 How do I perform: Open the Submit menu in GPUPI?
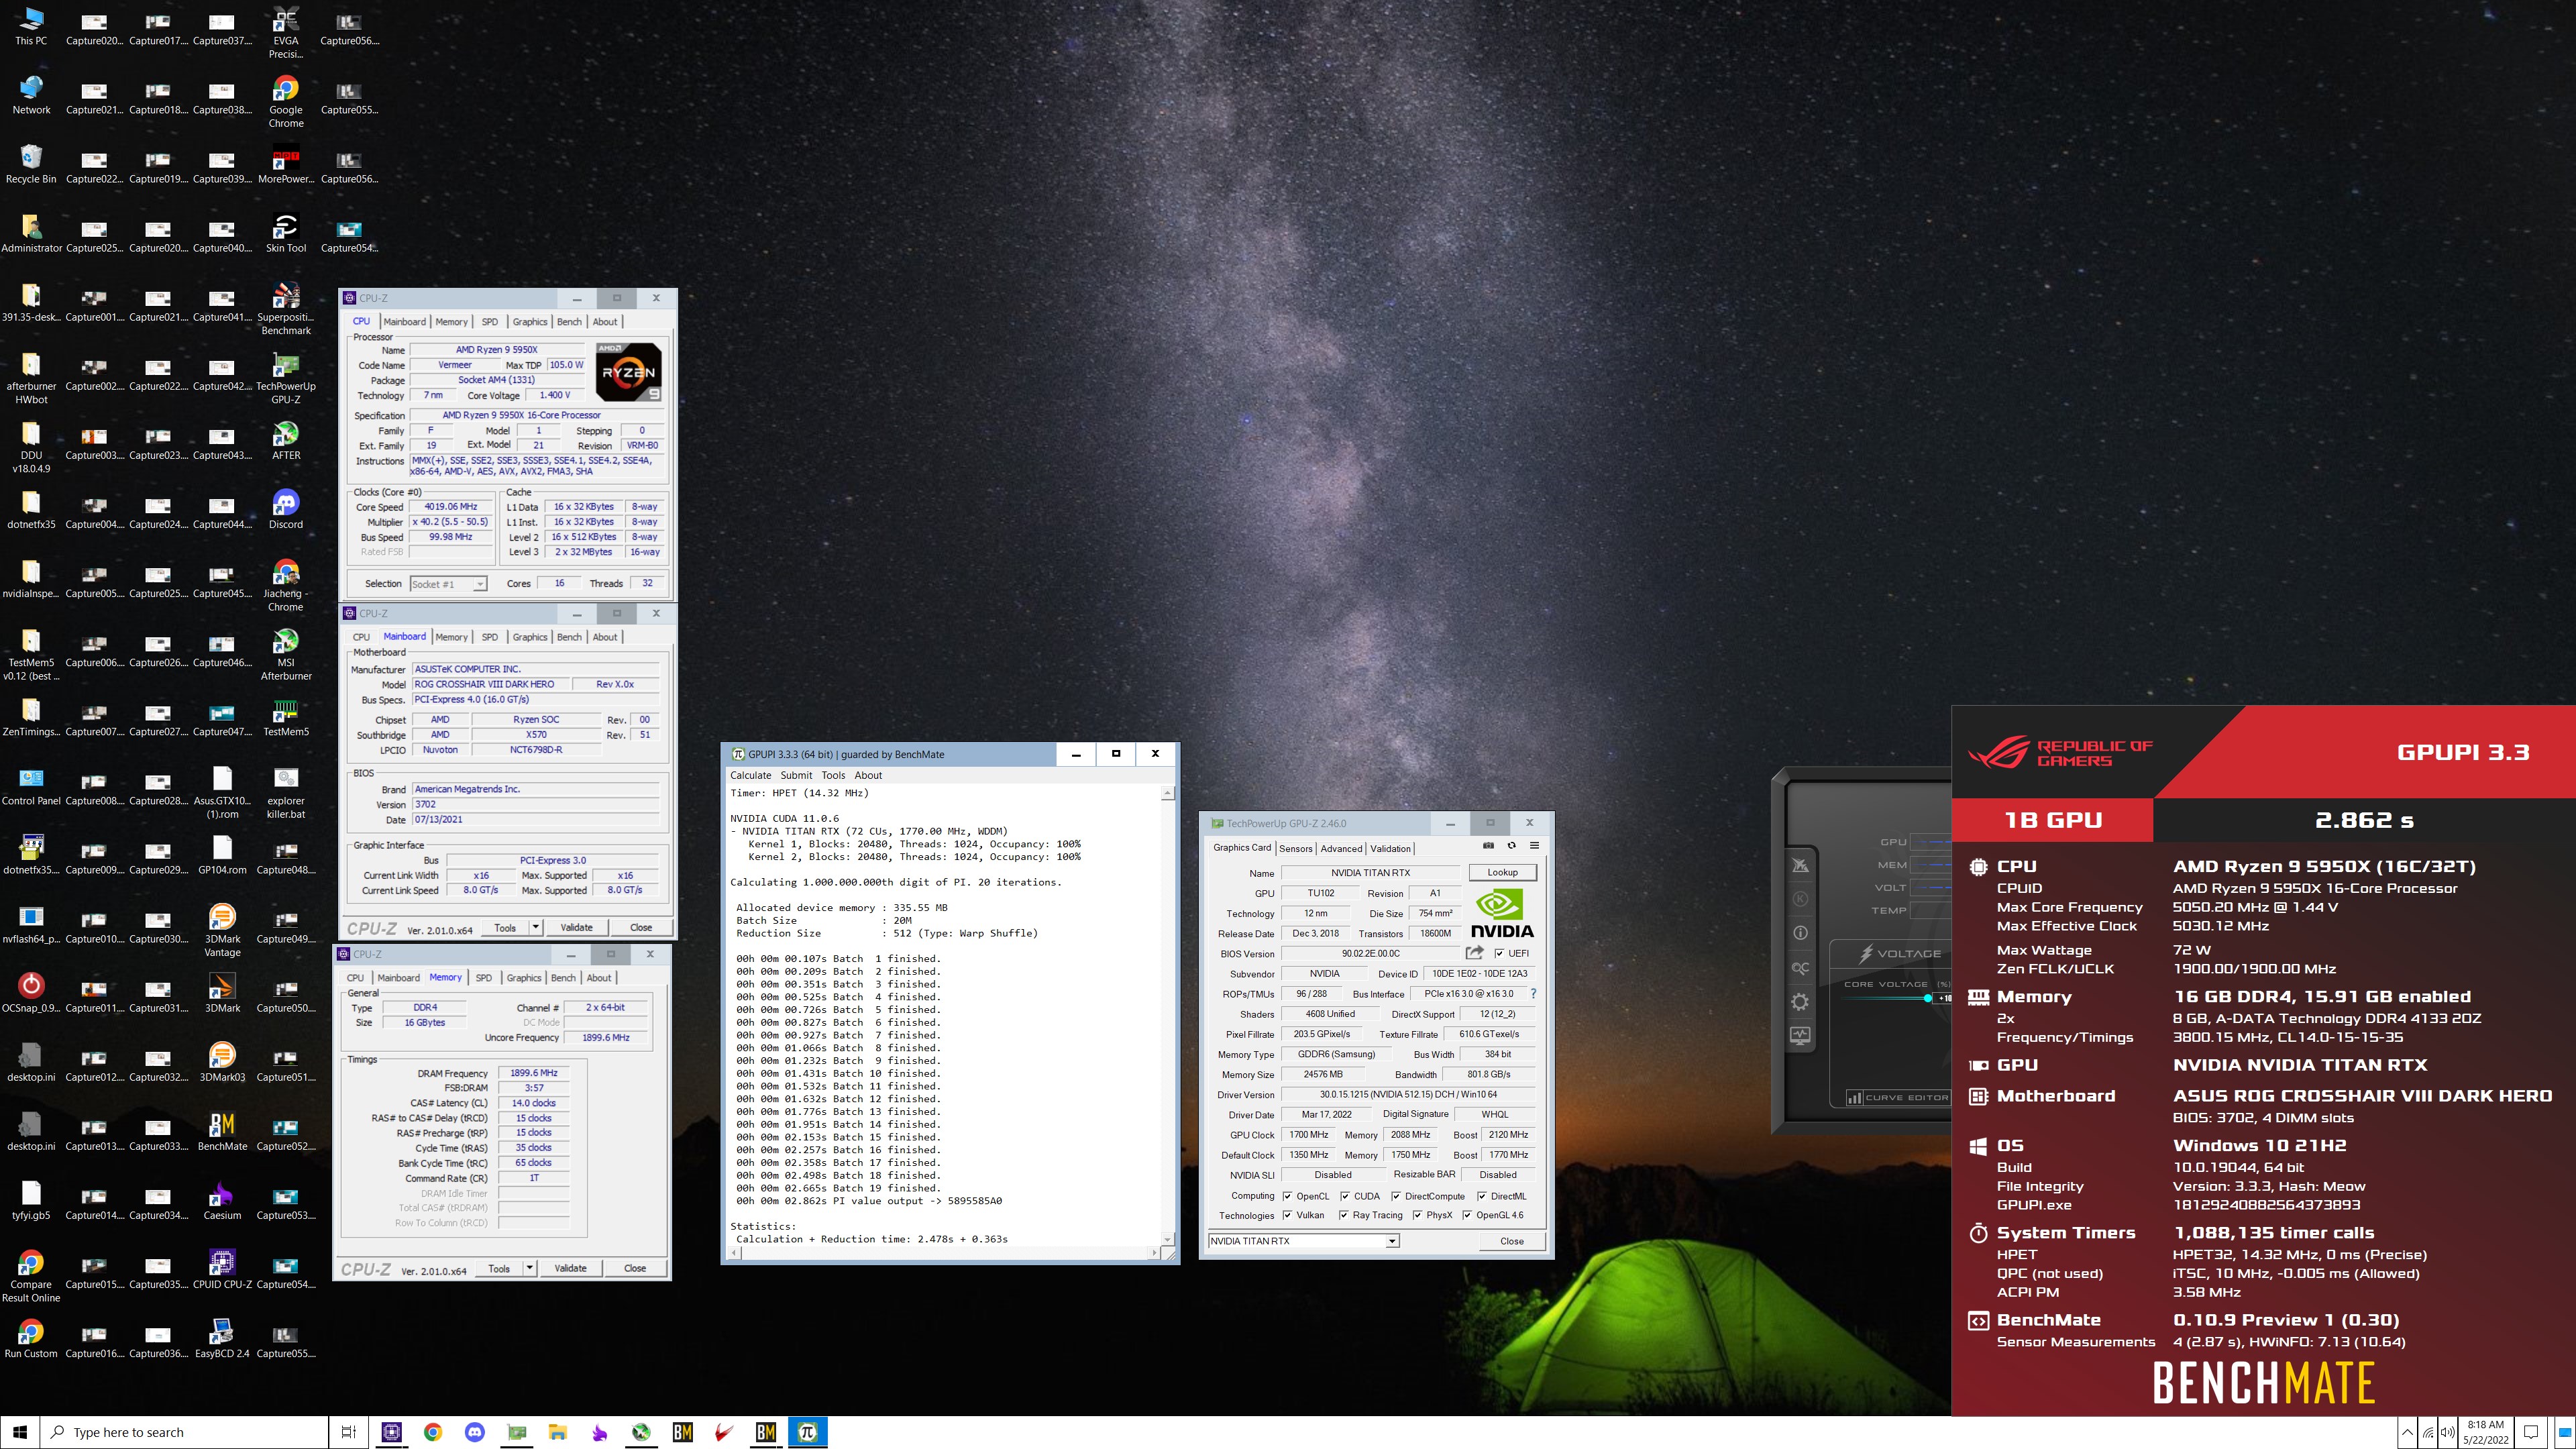796,775
